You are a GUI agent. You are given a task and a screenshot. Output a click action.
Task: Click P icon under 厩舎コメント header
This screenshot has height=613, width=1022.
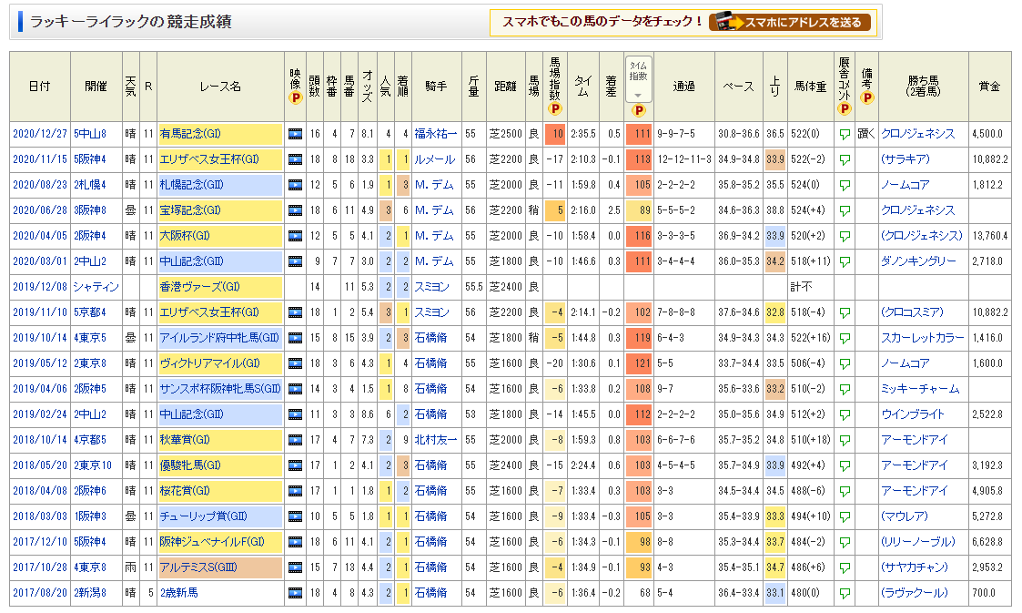[845, 108]
